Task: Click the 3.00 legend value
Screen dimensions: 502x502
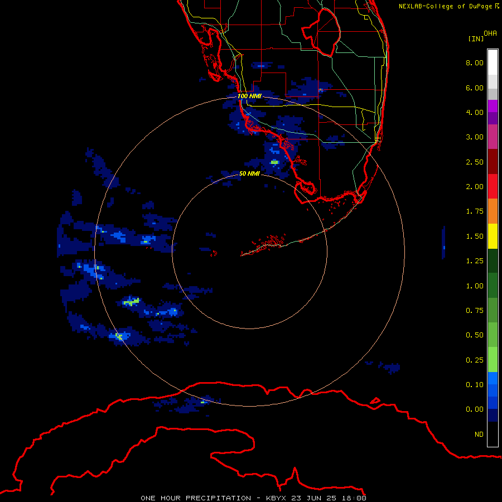Action: point(475,137)
